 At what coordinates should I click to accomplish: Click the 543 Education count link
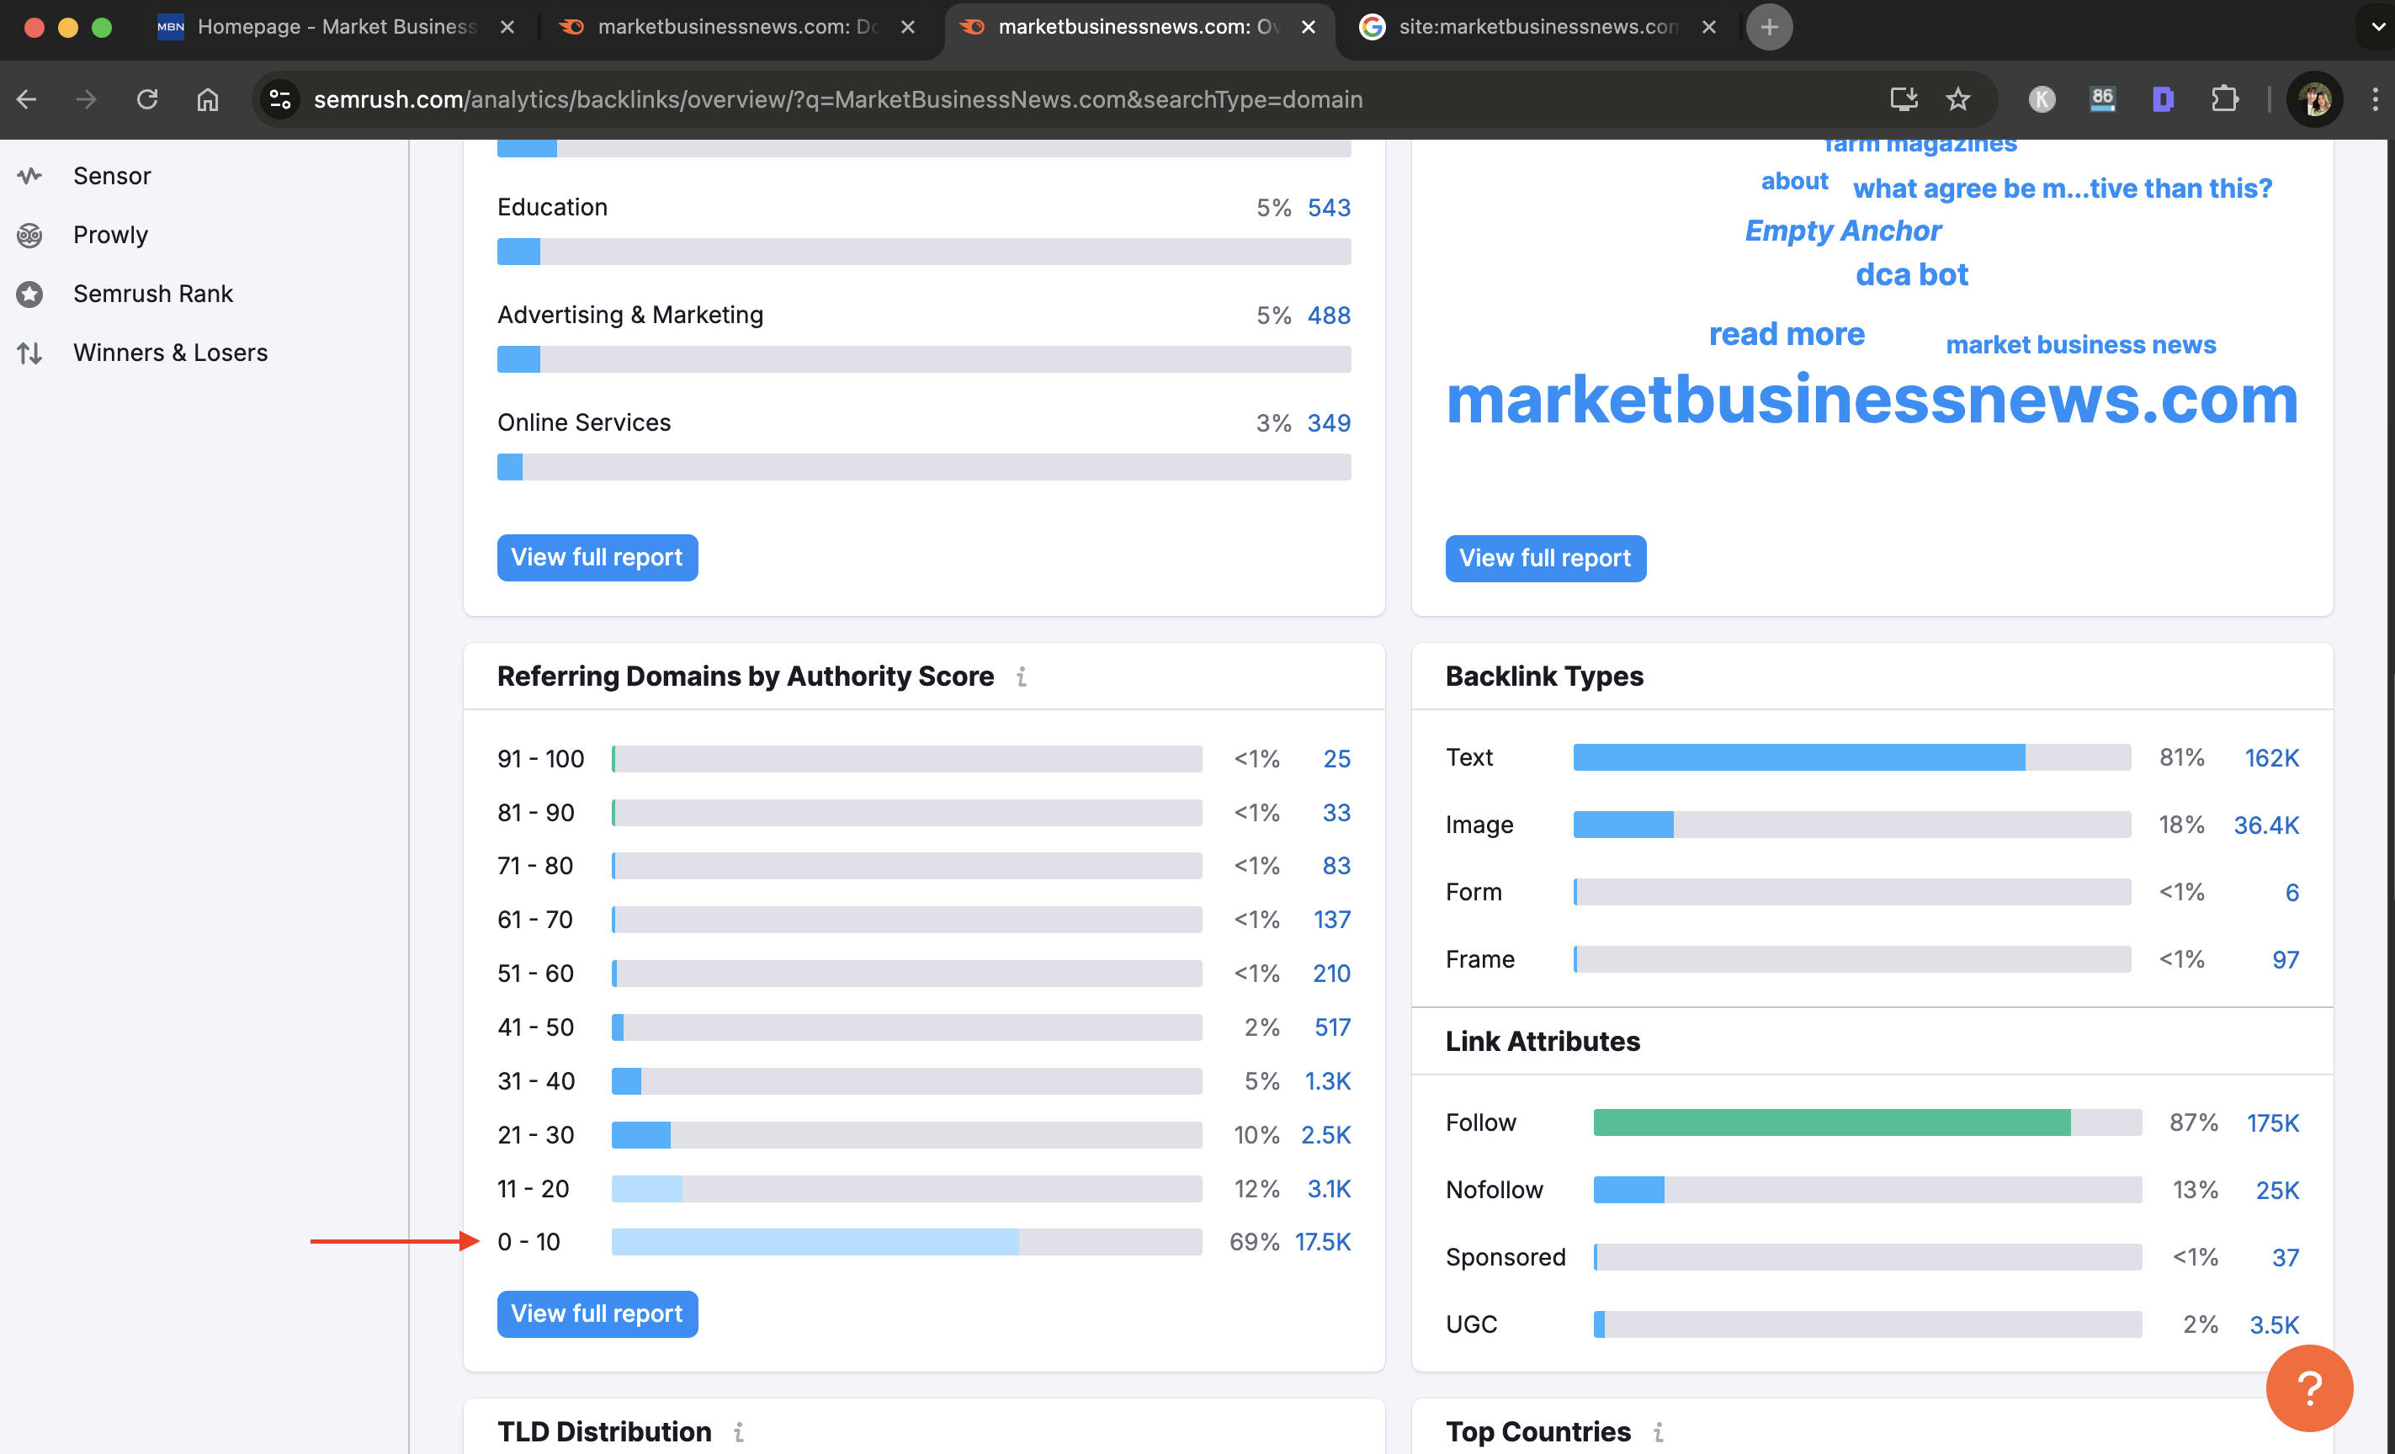click(x=1329, y=208)
